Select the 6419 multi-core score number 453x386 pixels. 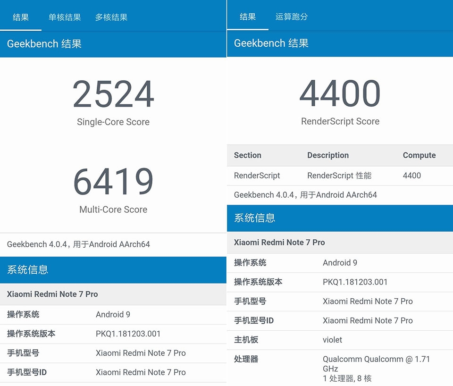(x=113, y=182)
